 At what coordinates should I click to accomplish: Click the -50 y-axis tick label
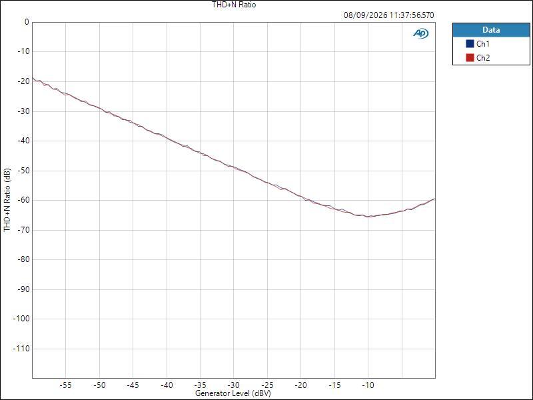[x=23, y=171]
